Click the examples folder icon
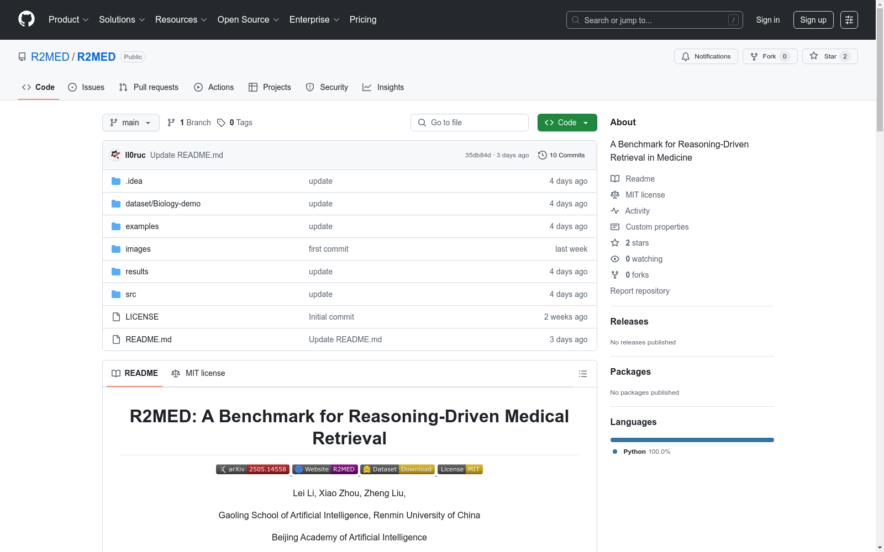The image size is (884, 552). pyautogui.click(x=116, y=226)
